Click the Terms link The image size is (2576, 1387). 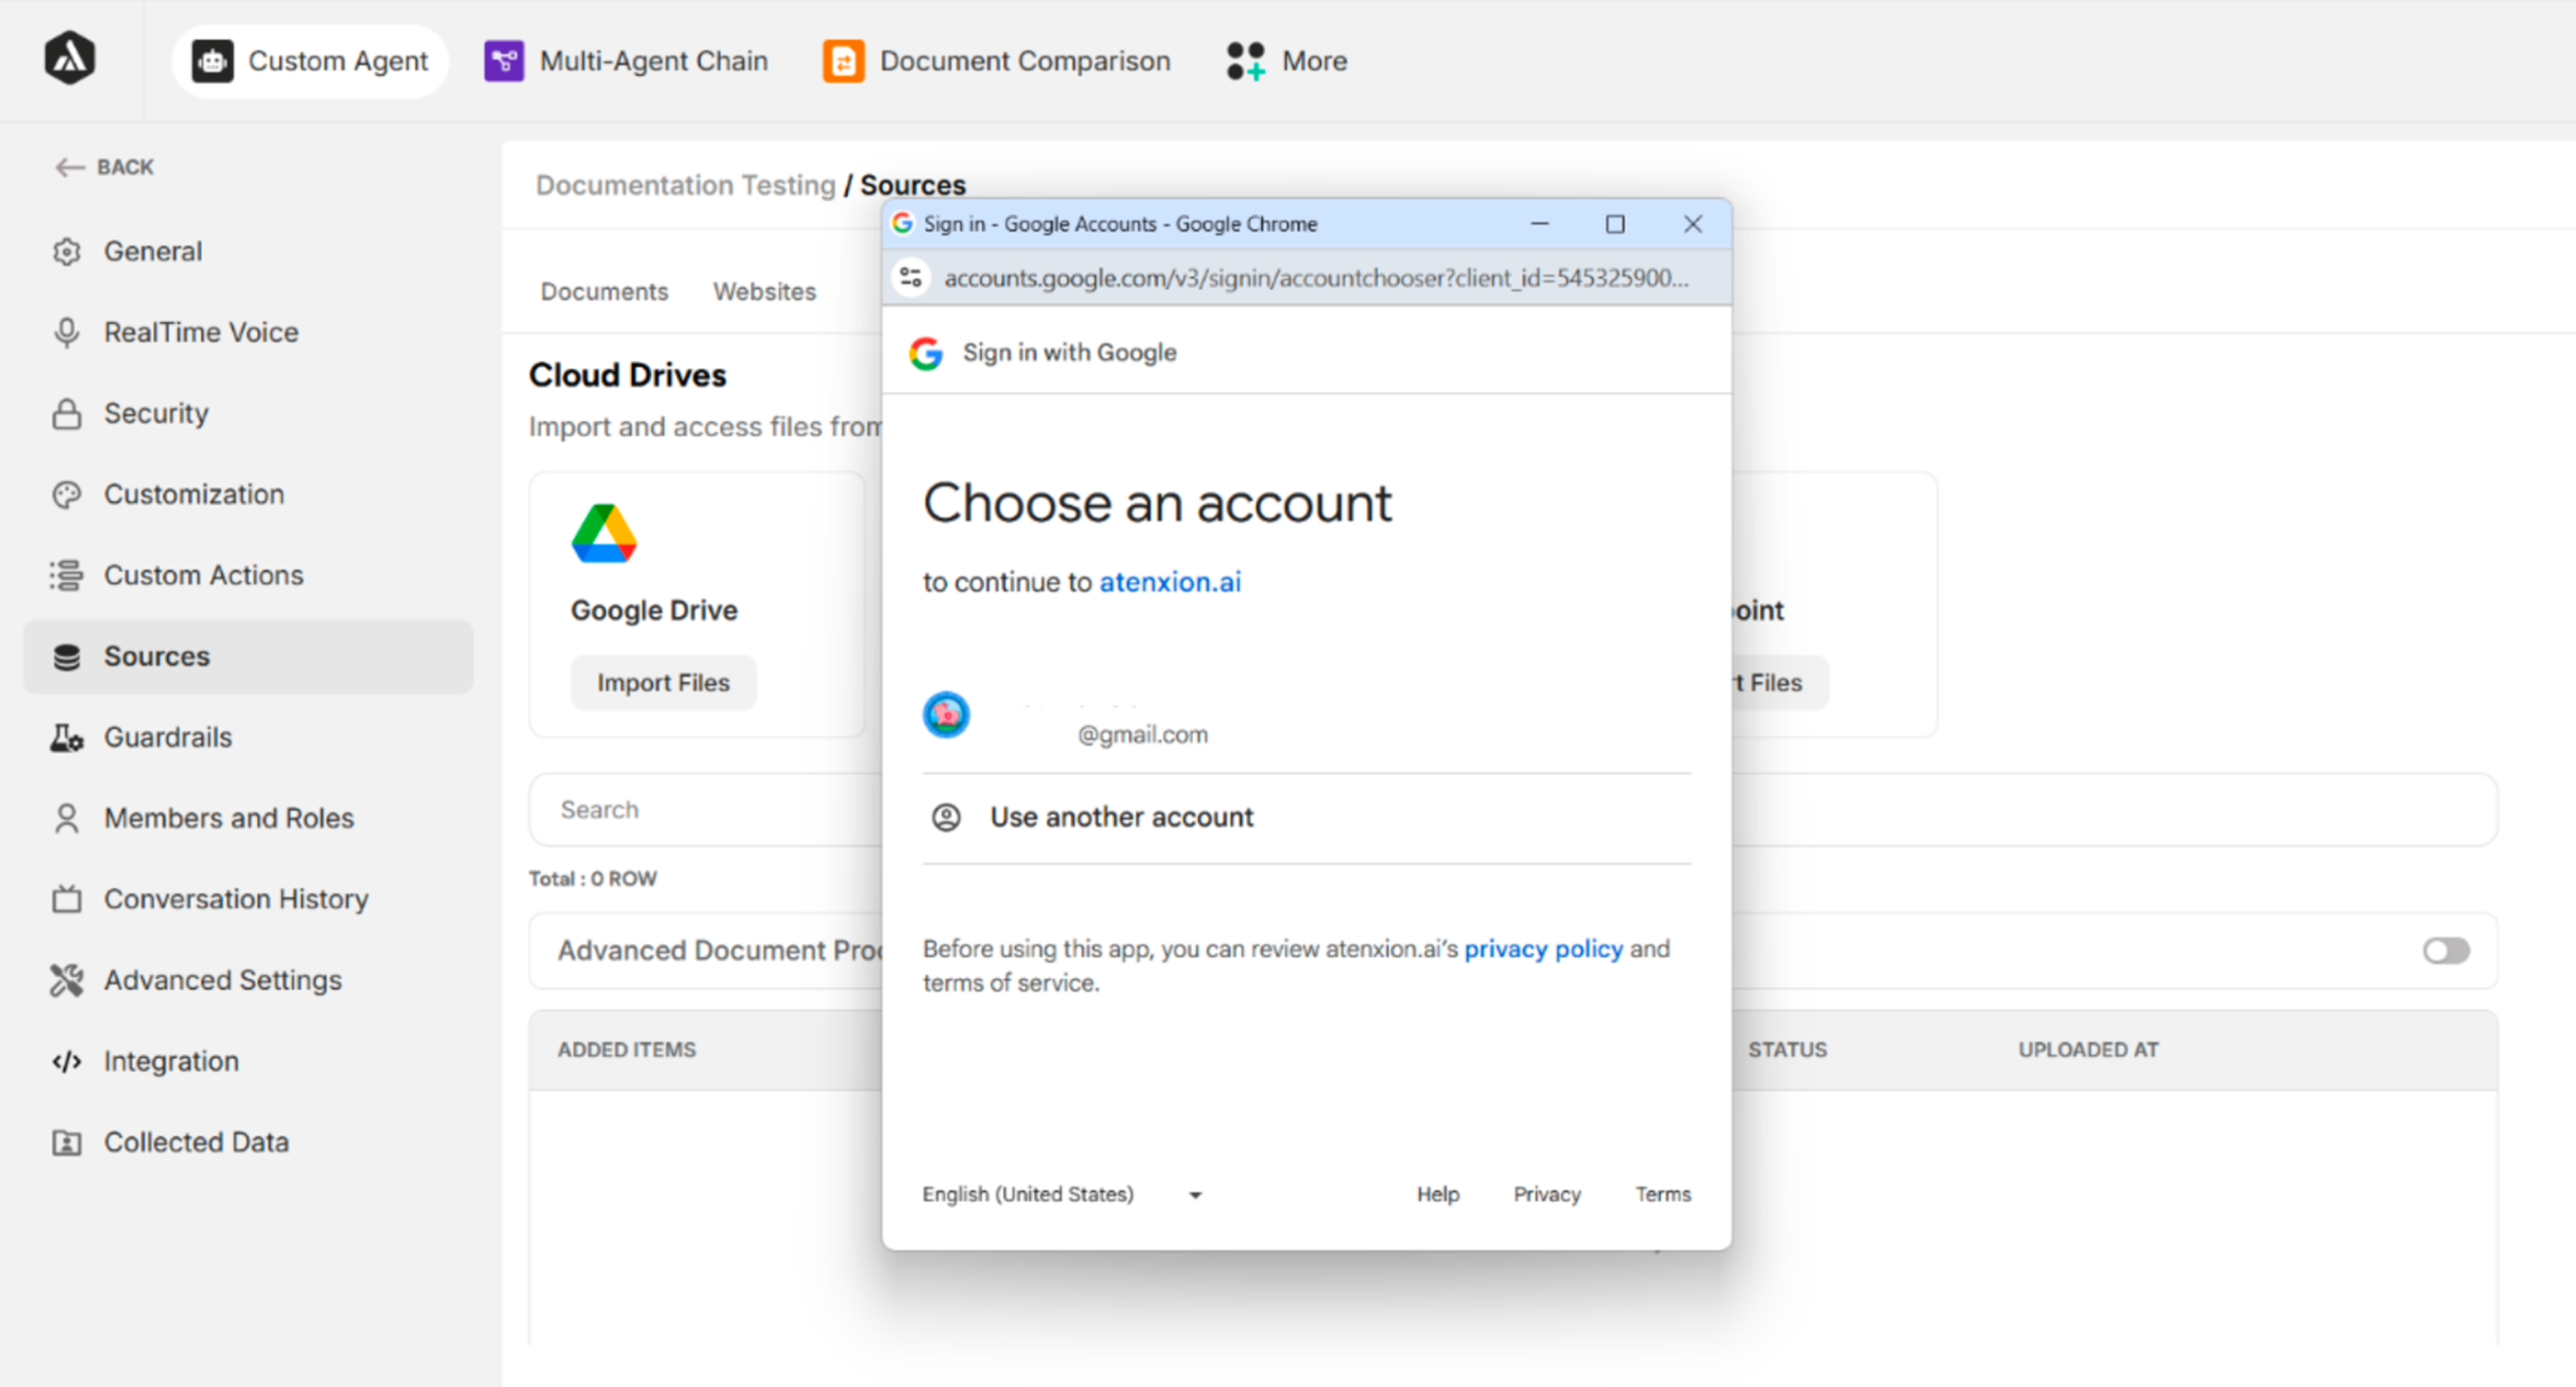click(1661, 1193)
